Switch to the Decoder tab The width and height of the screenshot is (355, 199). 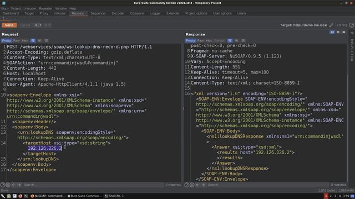(118, 13)
